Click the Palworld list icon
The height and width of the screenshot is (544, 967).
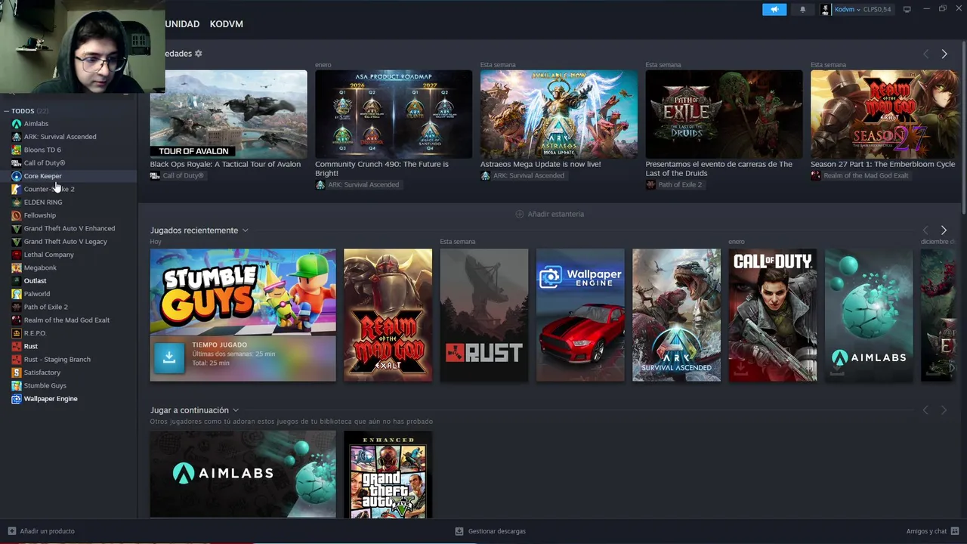click(17, 294)
